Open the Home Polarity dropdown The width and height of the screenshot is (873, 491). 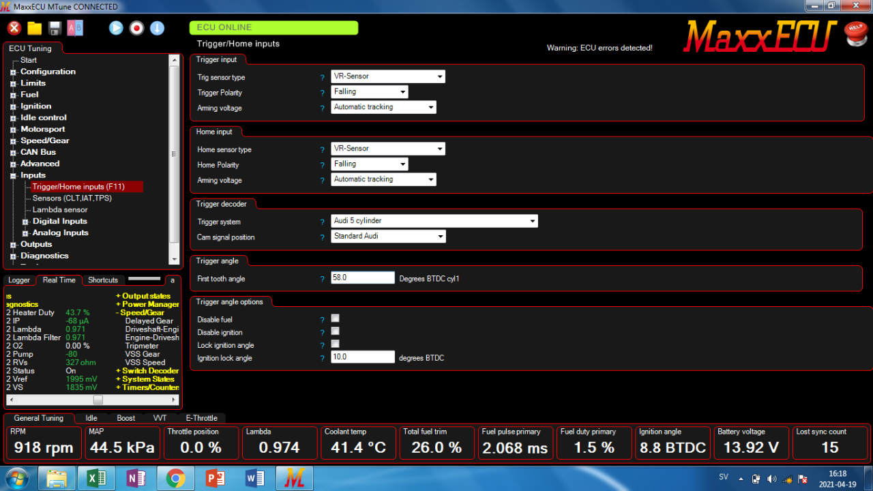(x=370, y=164)
